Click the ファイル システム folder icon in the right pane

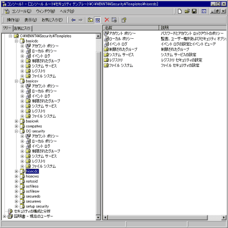pyautogui.click(x=106, y=66)
